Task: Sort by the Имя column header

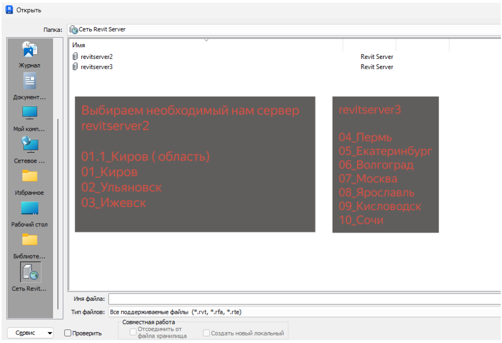Action: [x=206, y=45]
